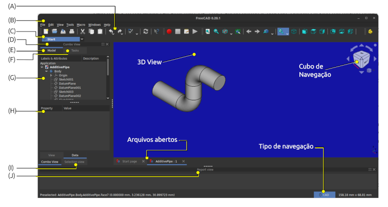Execute macro with the play triangle
This screenshot has height=207, width=388.
click(x=195, y=32)
